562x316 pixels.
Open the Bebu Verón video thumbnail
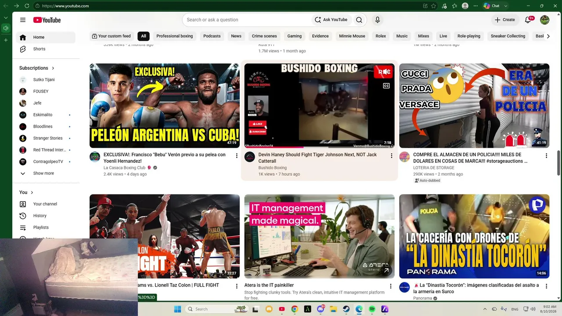pyautogui.click(x=165, y=106)
